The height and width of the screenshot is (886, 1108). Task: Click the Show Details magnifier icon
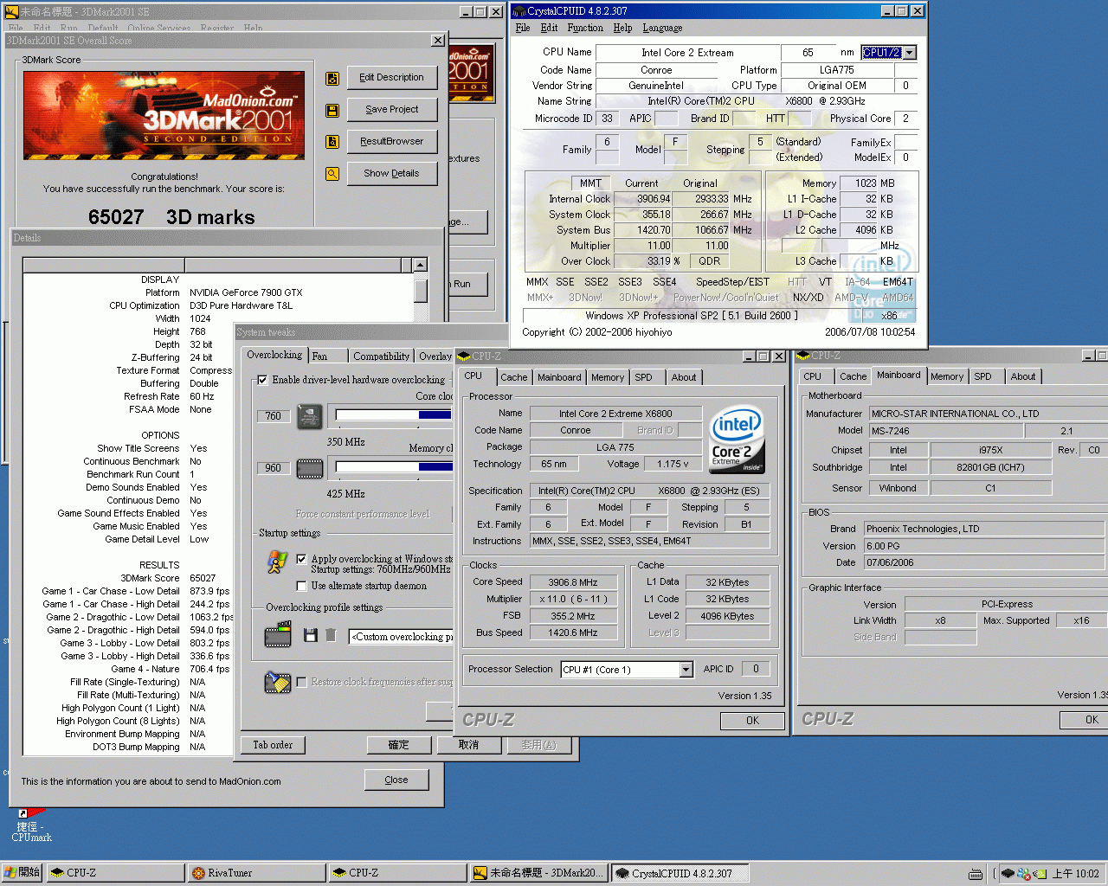tap(332, 174)
